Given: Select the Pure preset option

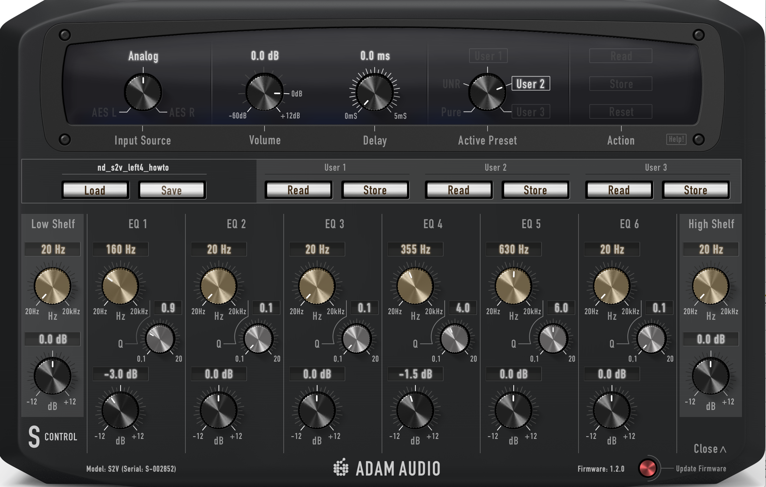Looking at the screenshot, I should [451, 112].
